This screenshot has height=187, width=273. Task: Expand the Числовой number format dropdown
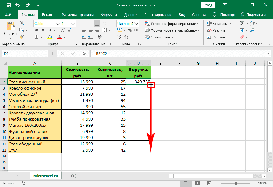pos(136,24)
